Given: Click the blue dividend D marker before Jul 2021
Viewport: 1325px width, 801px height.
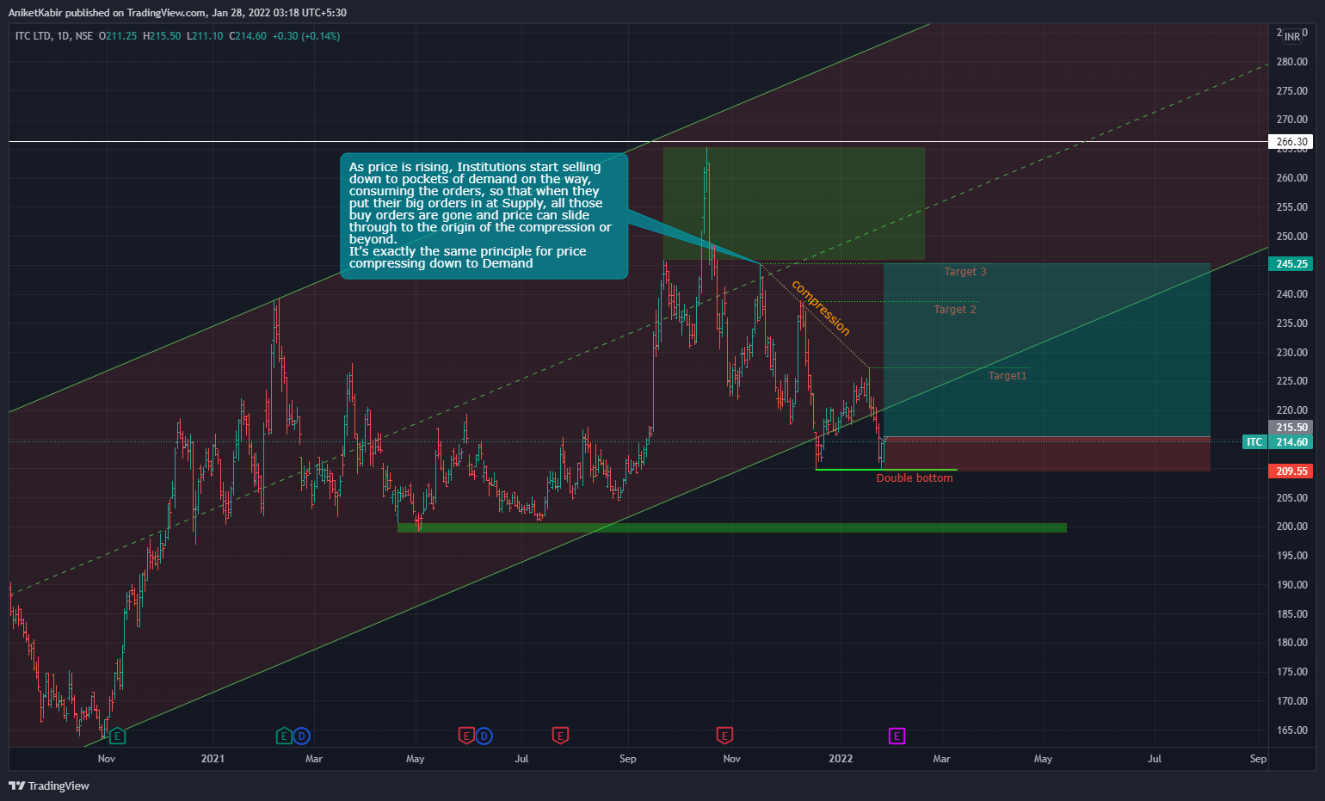Looking at the screenshot, I should point(484,736).
